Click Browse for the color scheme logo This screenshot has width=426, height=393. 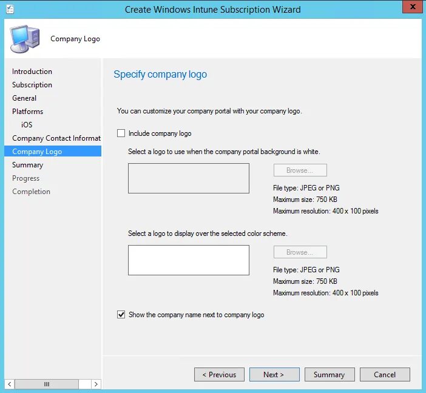(300, 252)
